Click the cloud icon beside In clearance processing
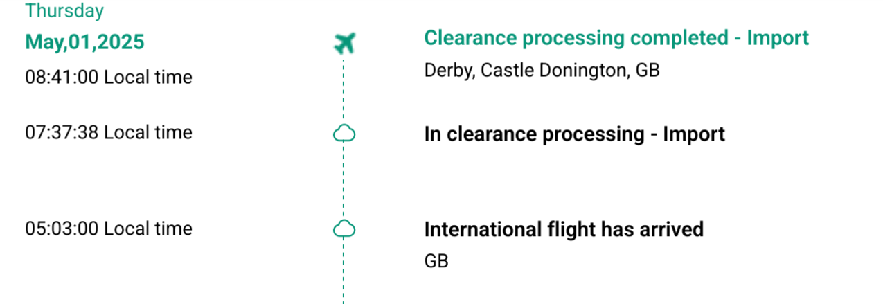 tap(344, 133)
